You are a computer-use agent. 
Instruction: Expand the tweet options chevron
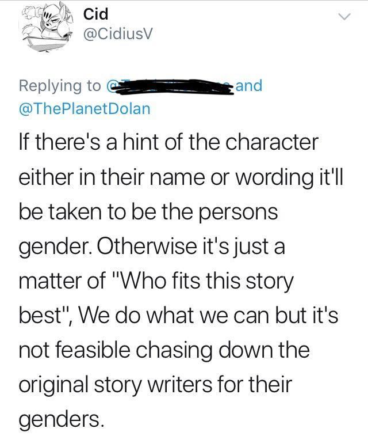343,18
